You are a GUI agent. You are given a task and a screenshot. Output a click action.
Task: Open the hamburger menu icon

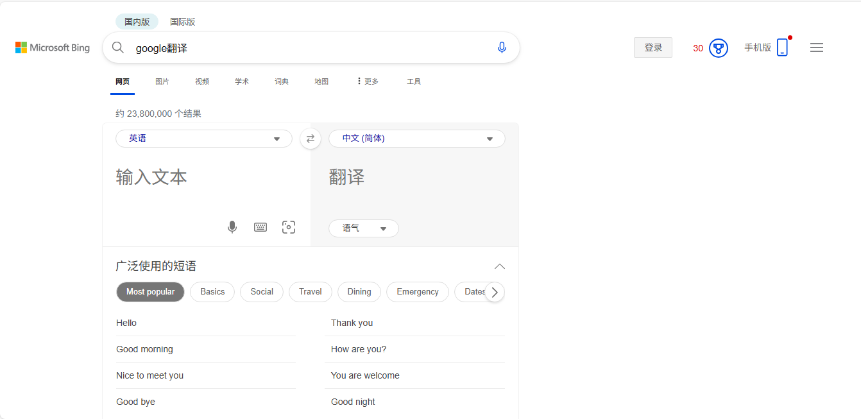click(817, 47)
